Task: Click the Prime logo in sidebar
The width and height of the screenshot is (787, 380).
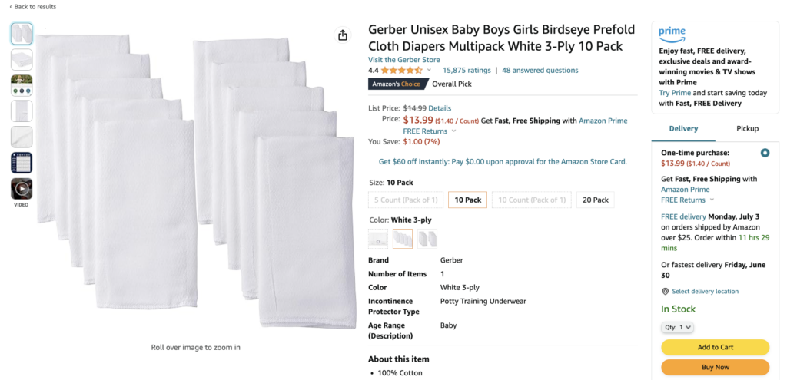Action: tap(672, 34)
